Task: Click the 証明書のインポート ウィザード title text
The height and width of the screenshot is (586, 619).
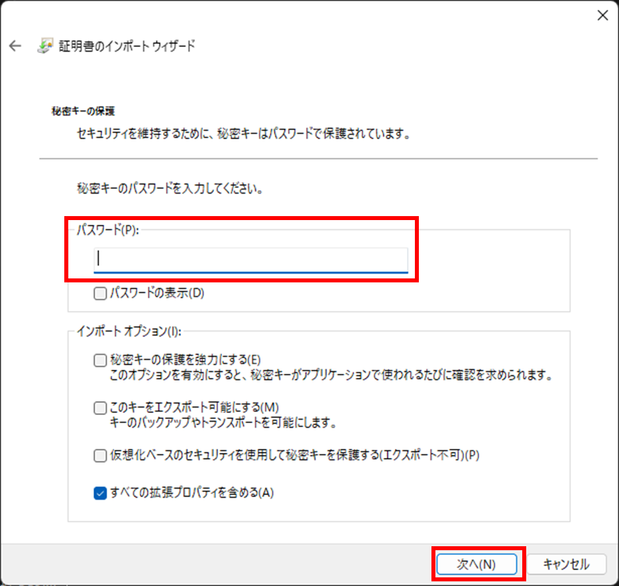Action: 129,46
